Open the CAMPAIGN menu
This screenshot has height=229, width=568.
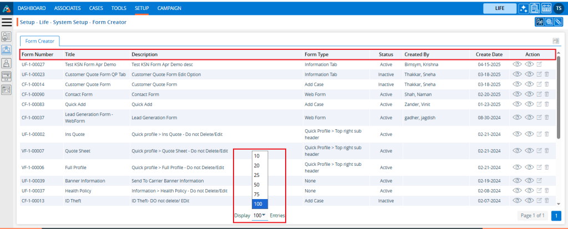pos(169,8)
